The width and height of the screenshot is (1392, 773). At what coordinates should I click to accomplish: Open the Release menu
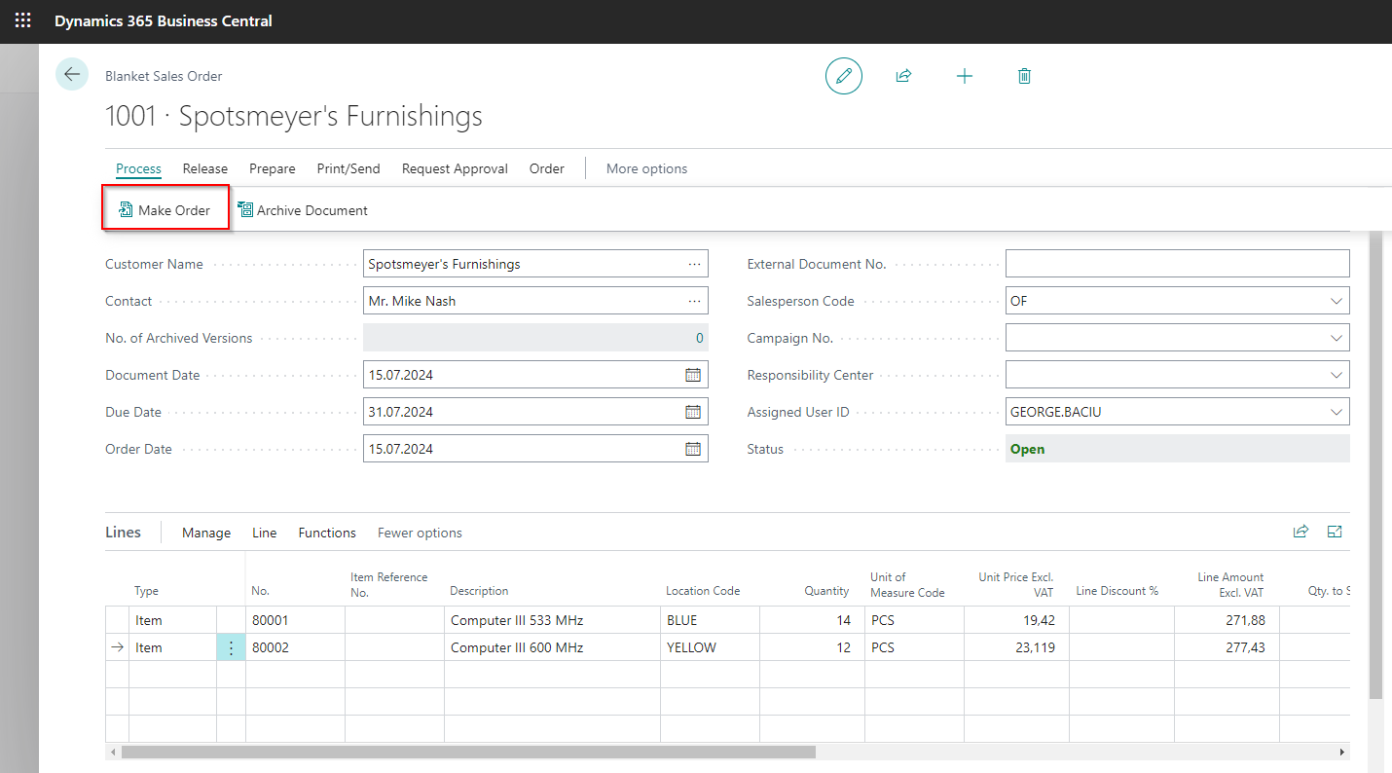[205, 168]
